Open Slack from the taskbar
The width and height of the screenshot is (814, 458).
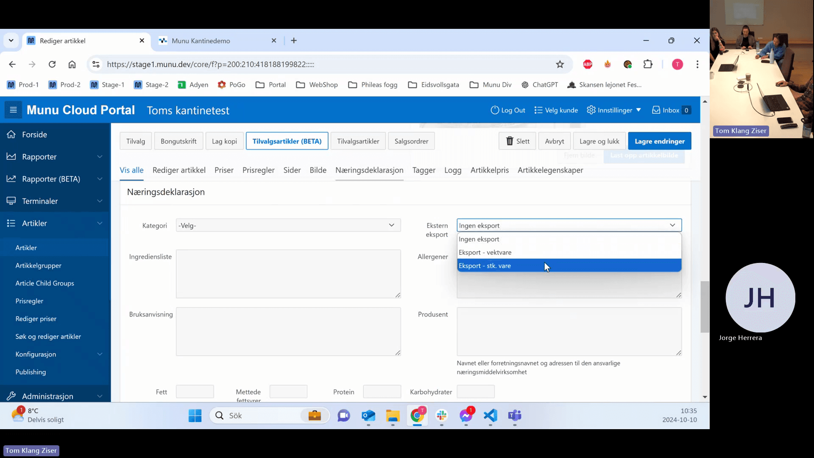click(442, 416)
